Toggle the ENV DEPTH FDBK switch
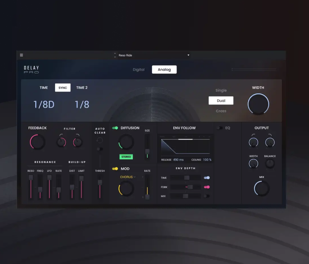This screenshot has width=309, height=264. 207,187
